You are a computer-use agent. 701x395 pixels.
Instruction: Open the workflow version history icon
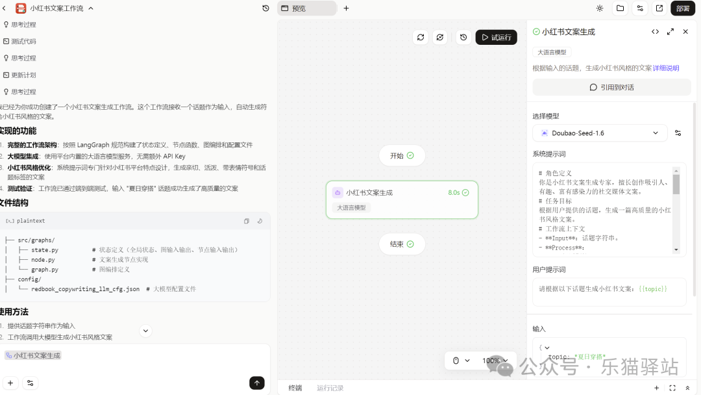265,8
